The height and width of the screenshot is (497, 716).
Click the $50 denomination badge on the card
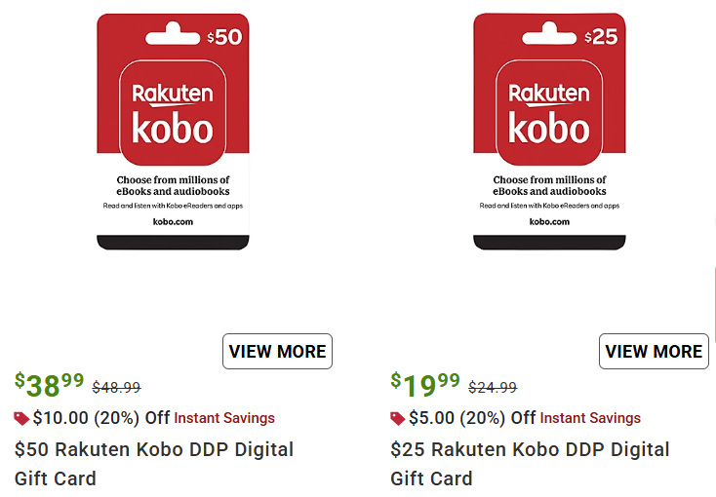click(224, 38)
